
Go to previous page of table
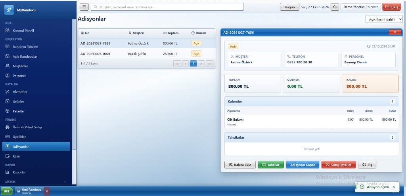186,63
